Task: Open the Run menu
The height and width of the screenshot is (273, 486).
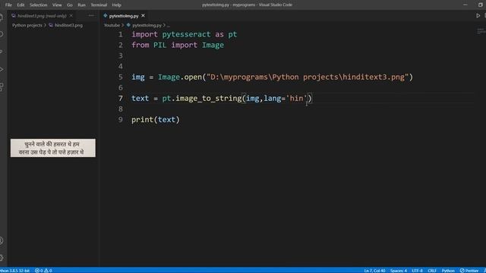Action: point(81,5)
